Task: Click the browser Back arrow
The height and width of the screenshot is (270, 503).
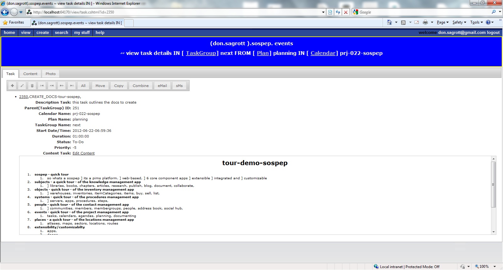Action: pyautogui.click(x=5, y=12)
